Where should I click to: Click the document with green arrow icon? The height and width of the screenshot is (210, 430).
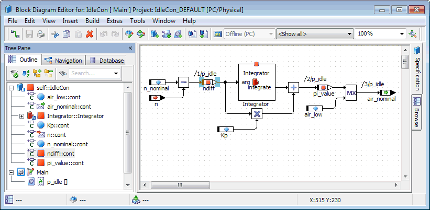[x=204, y=34]
